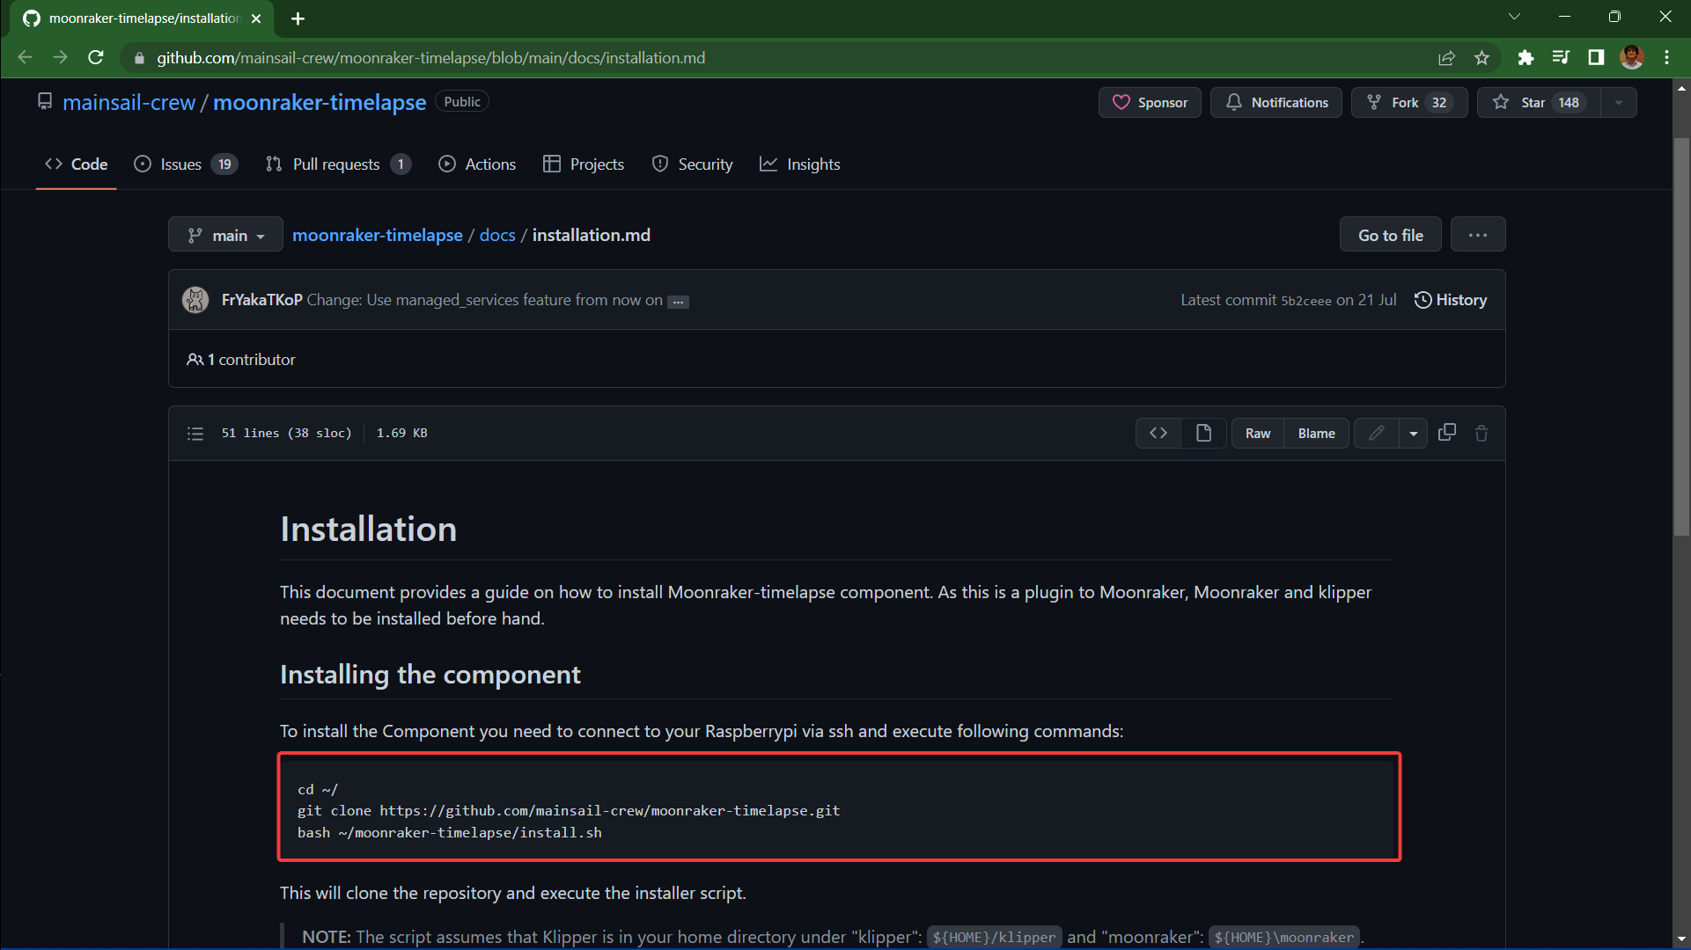
Task: Open the media control icon in toolbar
Action: pos(1561,57)
